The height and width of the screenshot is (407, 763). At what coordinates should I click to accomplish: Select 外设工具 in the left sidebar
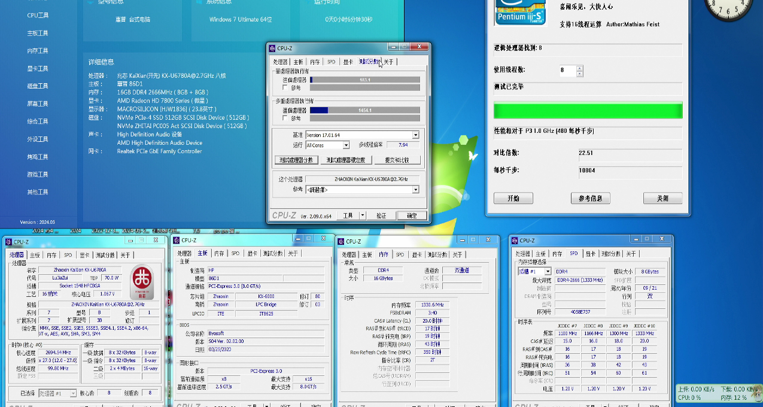click(38, 139)
